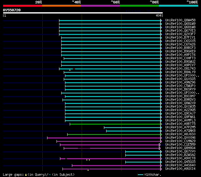The image size is (201, 177).
Task: Click the UniRef100_B9I8M7 label
Action: click(x=180, y=96)
